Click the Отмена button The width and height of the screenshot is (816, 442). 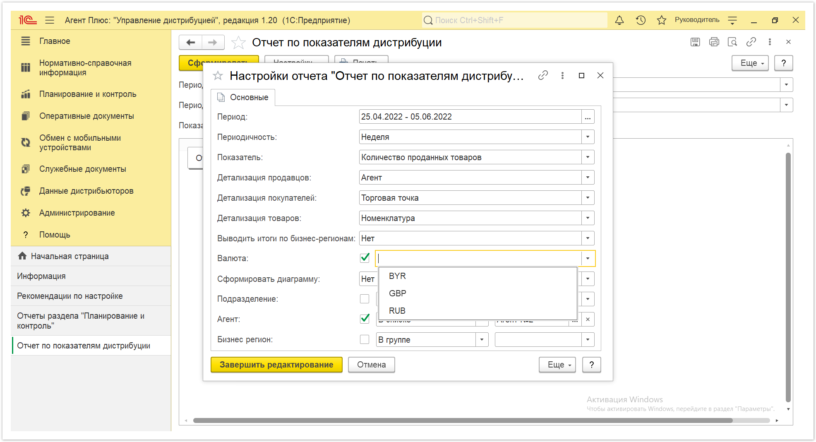tap(372, 365)
